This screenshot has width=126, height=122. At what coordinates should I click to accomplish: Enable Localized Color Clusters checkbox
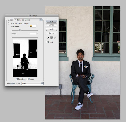9,23
